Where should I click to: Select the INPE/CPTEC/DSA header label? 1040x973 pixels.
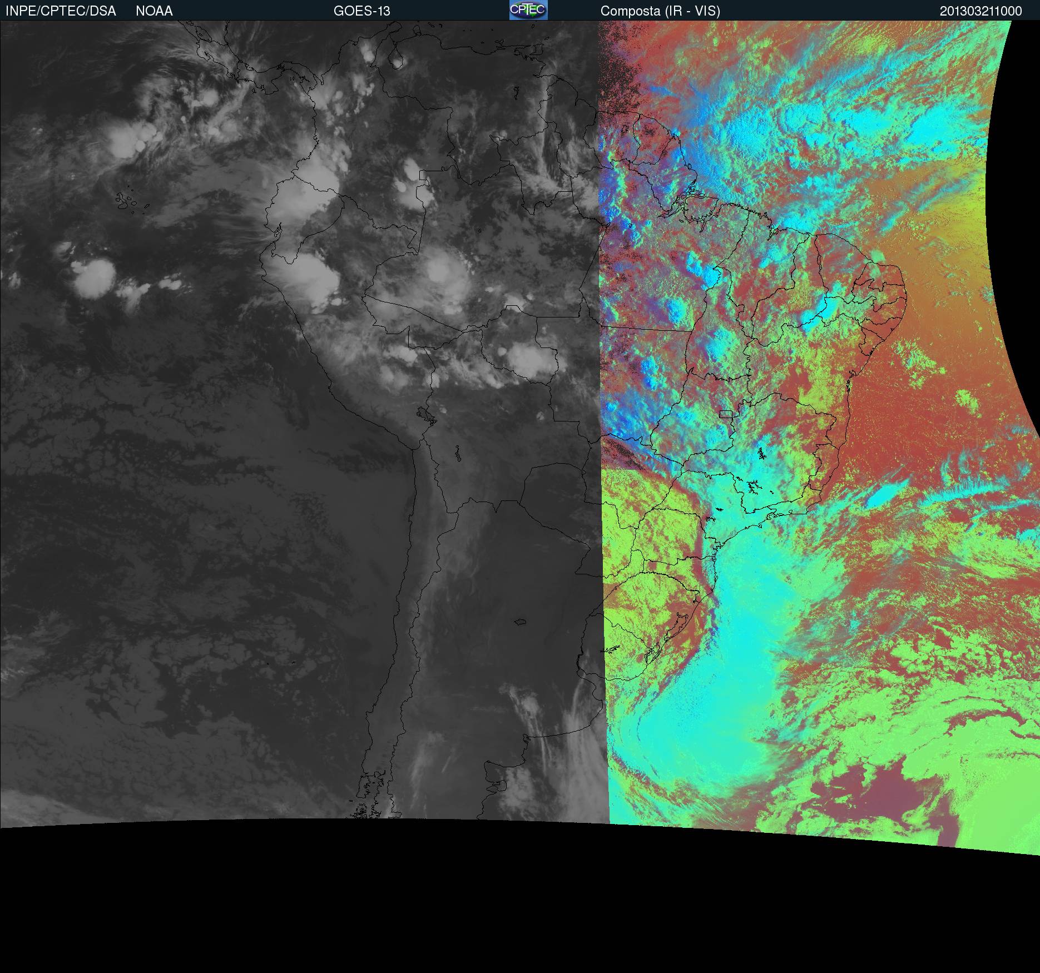click(61, 11)
